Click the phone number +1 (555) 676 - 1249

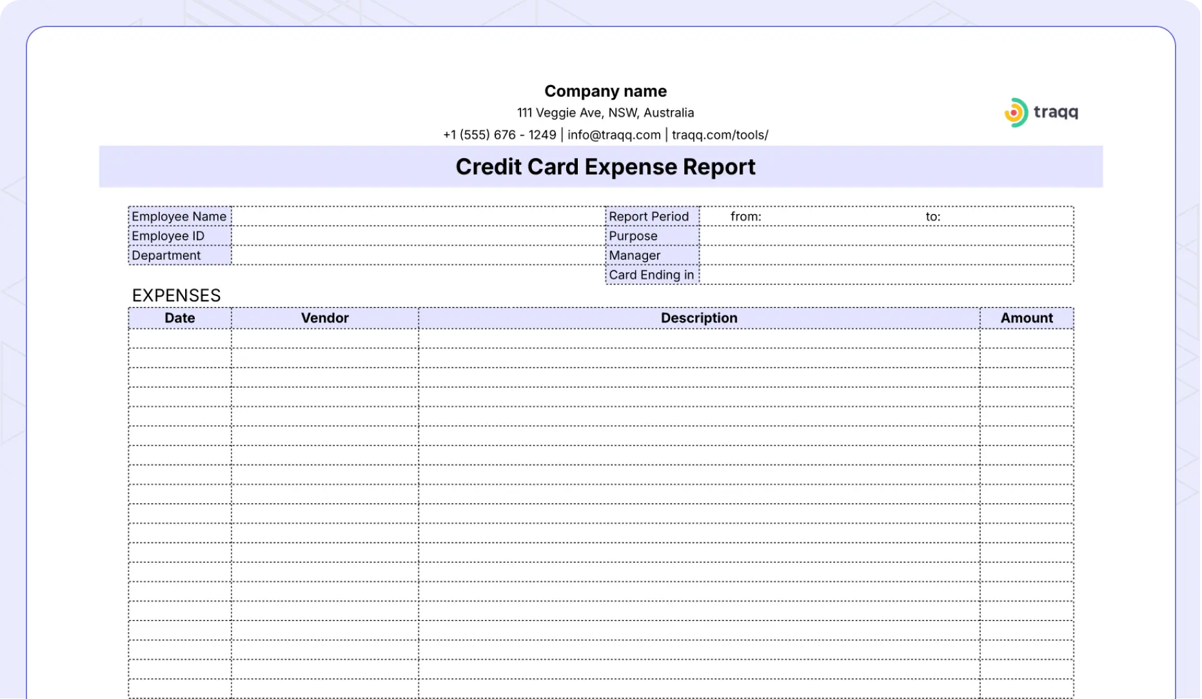tap(500, 135)
